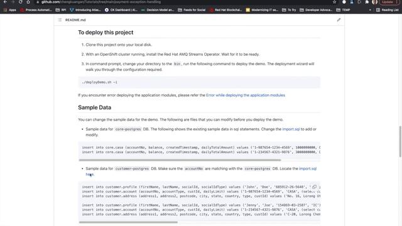Image resolution: width=402 pixels, height=226 pixels.
Task: Click the browser forward arrow
Action: [13, 2]
